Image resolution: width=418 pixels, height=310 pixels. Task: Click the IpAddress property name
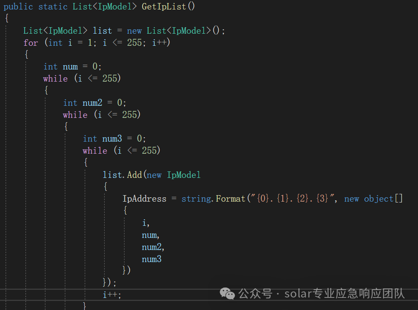point(144,199)
